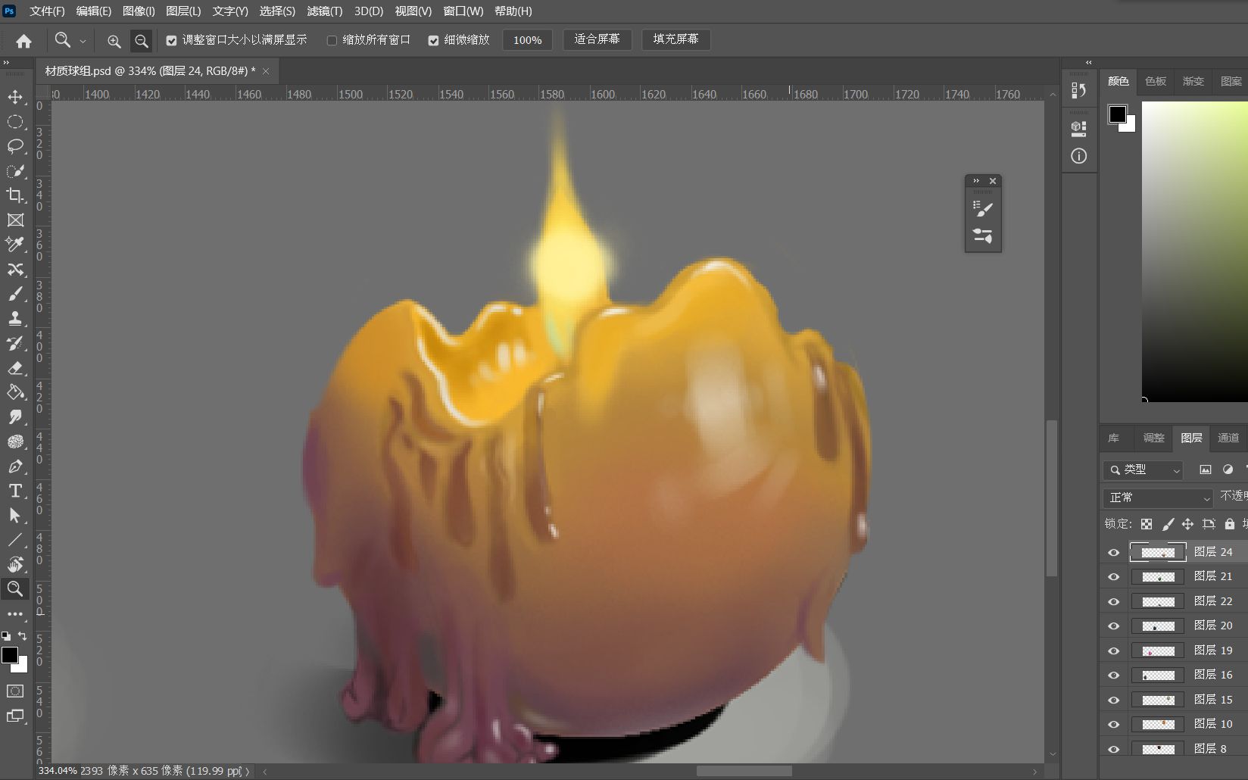Viewport: 1248px width, 780px height.
Task: Open the 类型 layer filter dropdown
Action: [x=1142, y=470]
